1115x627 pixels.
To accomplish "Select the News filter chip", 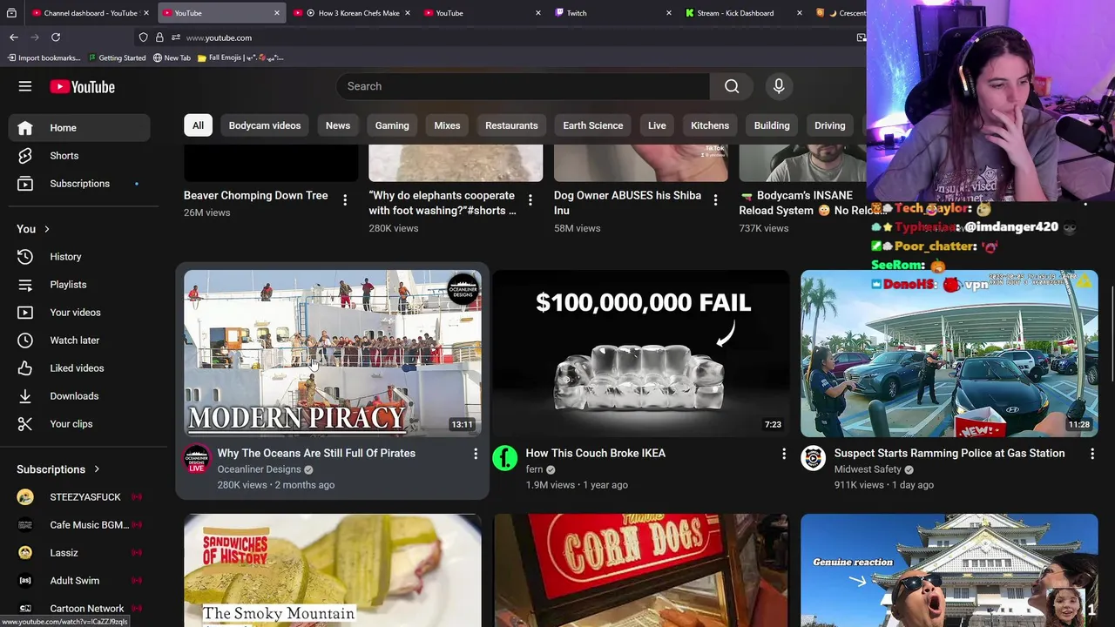I will [x=338, y=125].
